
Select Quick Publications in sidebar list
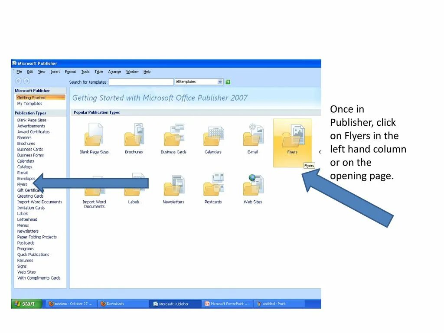[33, 255]
